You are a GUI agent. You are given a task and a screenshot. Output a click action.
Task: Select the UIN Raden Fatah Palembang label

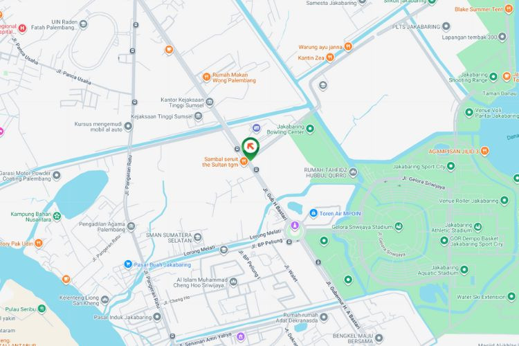pyautogui.click(x=55, y=24)
